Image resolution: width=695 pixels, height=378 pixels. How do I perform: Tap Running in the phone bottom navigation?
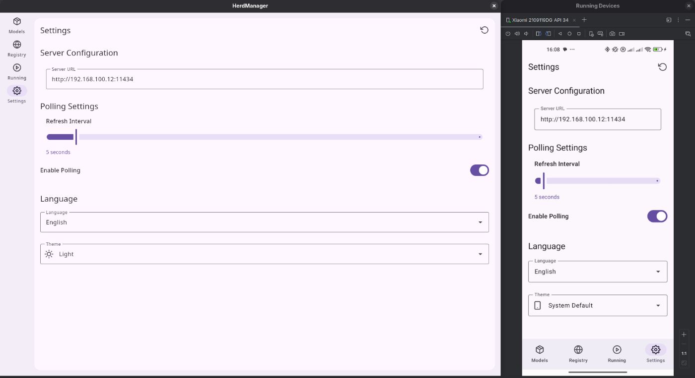tap(617, 353)
